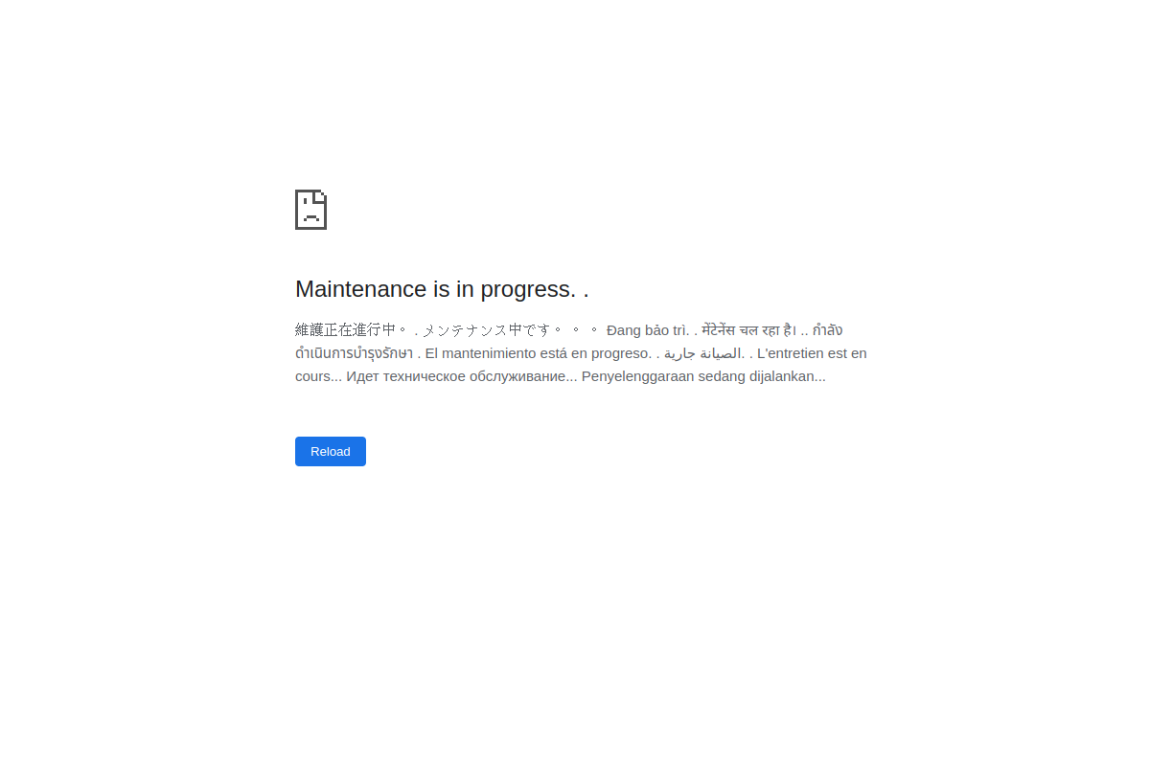The width and height of the screenshot is (1150, 766).
Task: Click the French text 'L'entretien est en'
Action: [812, 353]
